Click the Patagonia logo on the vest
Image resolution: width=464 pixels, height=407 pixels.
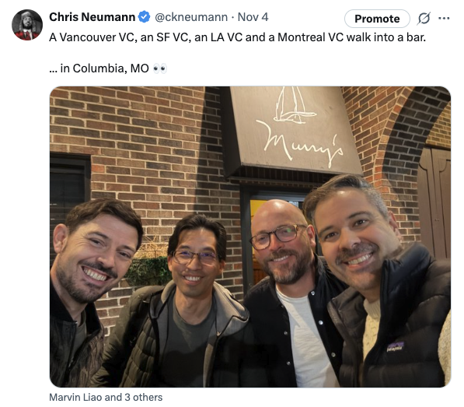396,346
